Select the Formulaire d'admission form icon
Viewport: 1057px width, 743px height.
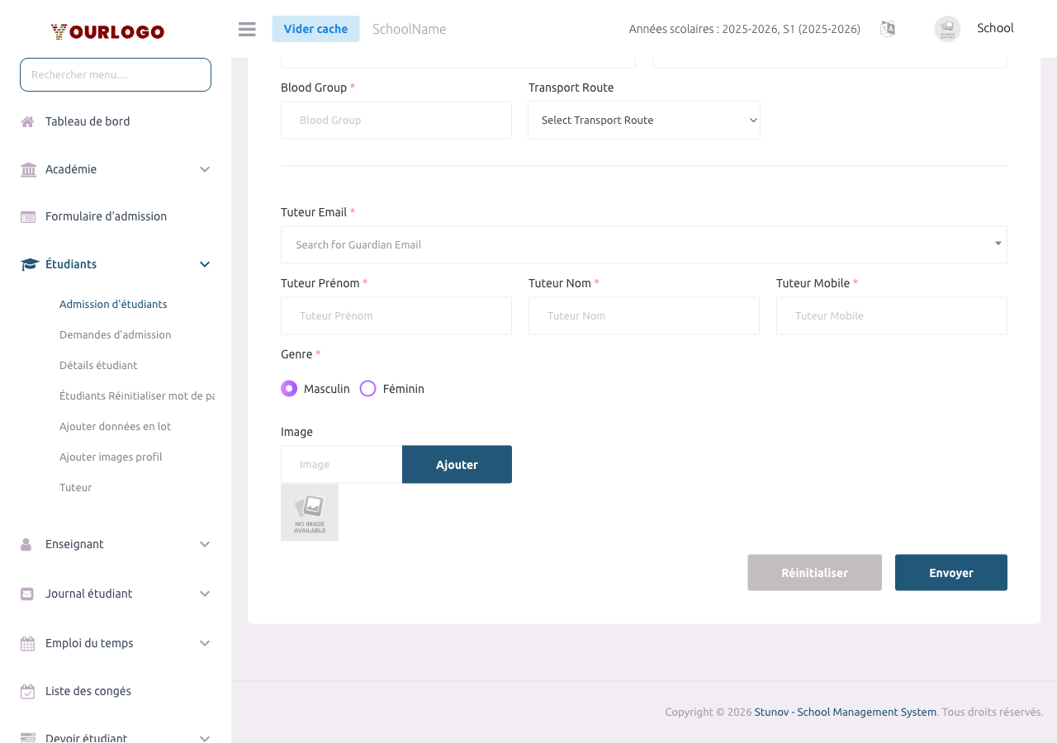pyautogui.click(x=27, y=215)
